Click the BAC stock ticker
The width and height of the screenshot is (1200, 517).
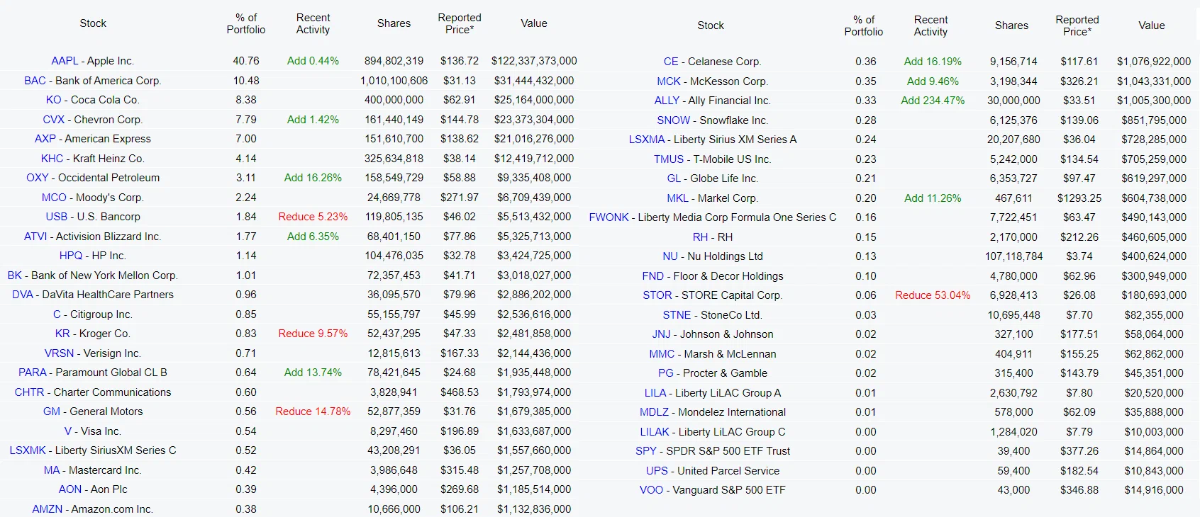(35, 81)
